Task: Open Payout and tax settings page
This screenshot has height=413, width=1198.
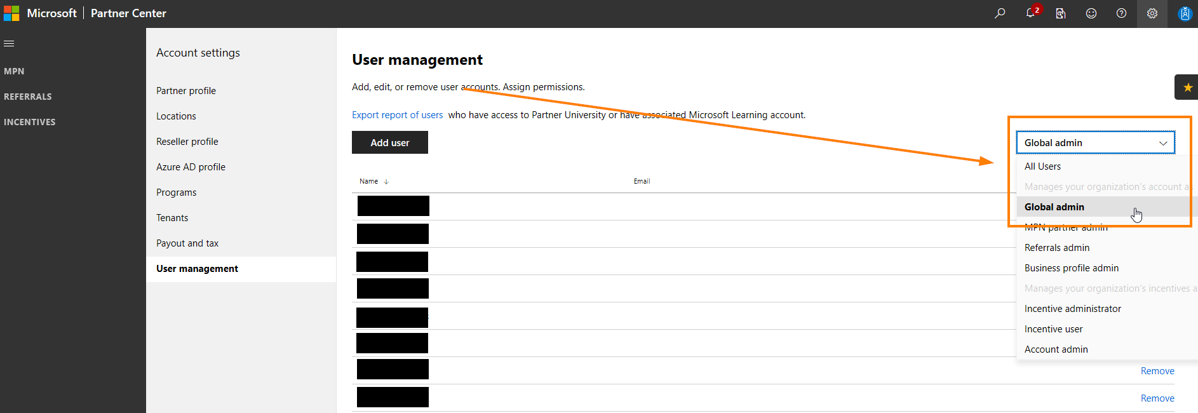Action: [x=187, y=243]
